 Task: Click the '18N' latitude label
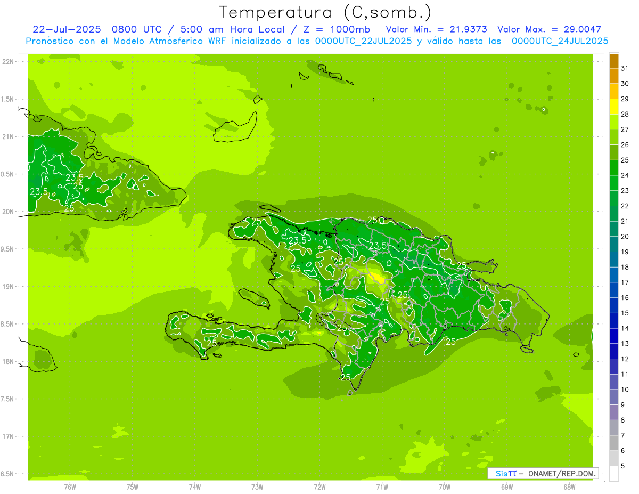coord(8,361)
